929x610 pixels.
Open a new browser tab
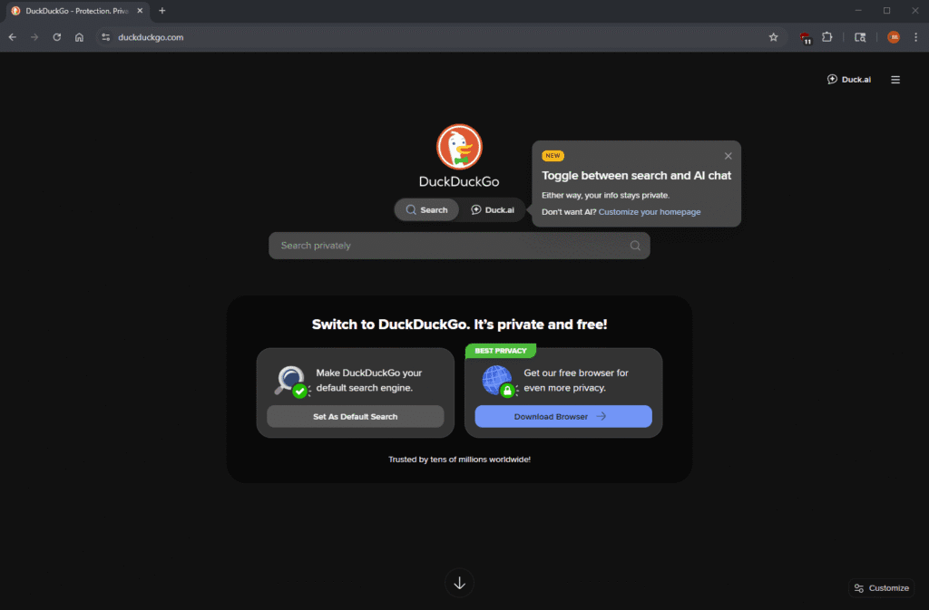[x=162, y=11]
